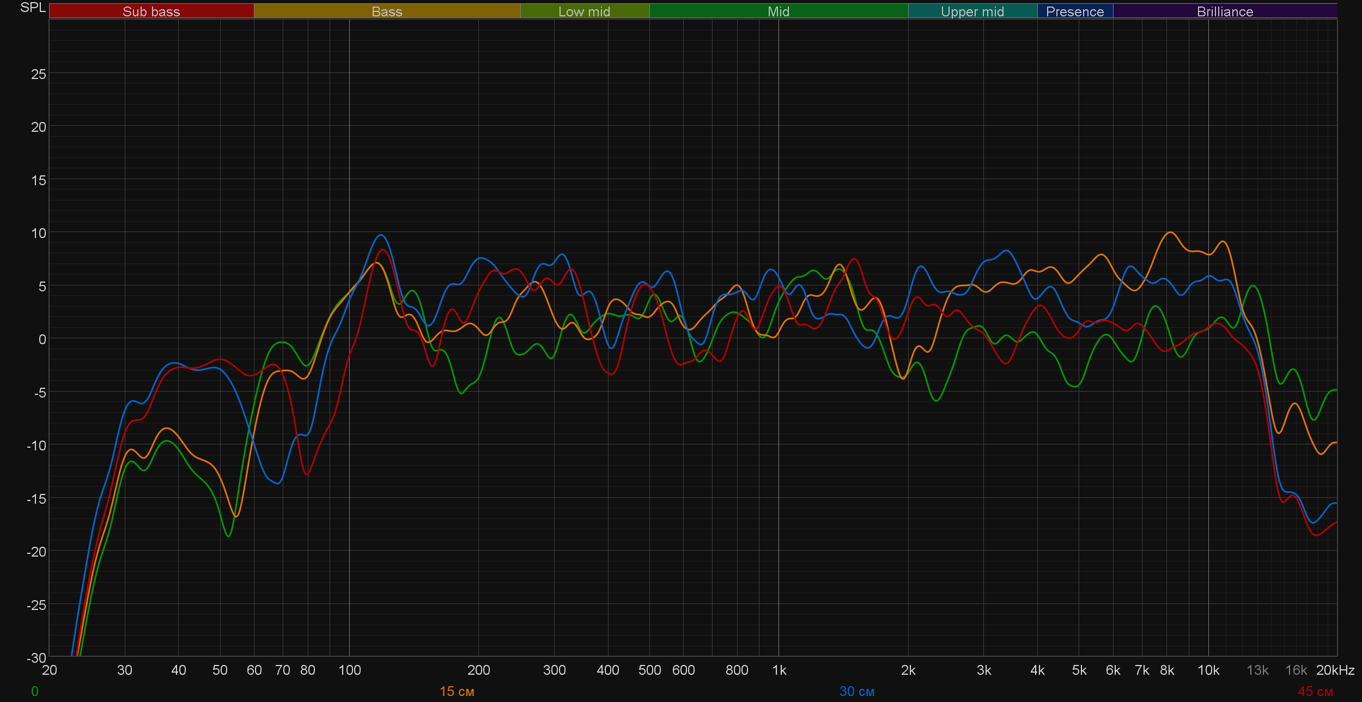Click the 1k frequency axis tick label
The width and height of the screenshot is (1362, 702).
[x=779, y=670]
